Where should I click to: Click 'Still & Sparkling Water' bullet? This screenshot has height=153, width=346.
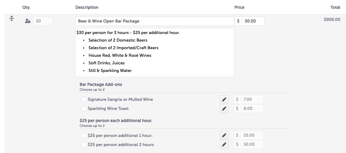pyautogui.click(x=110, y=71)
